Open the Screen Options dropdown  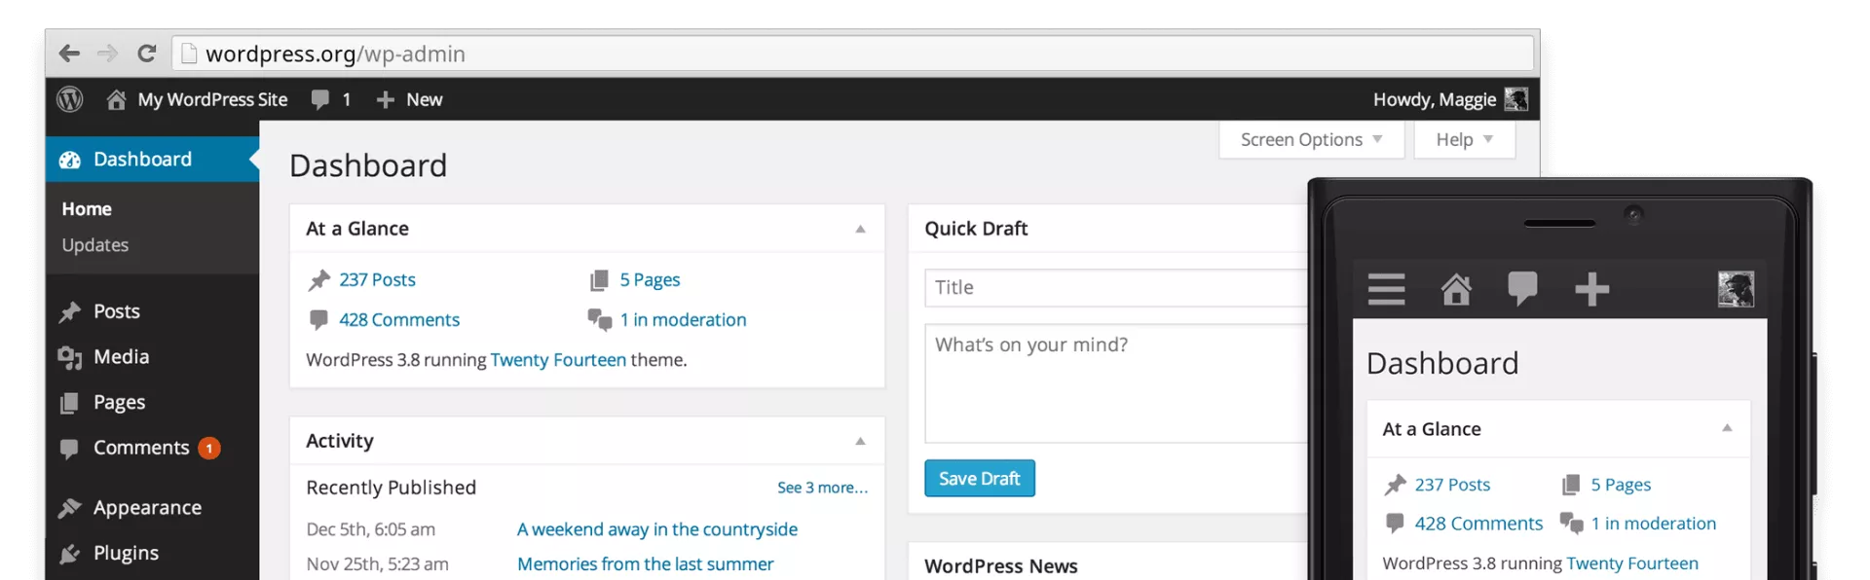(x=1311, y=139)
